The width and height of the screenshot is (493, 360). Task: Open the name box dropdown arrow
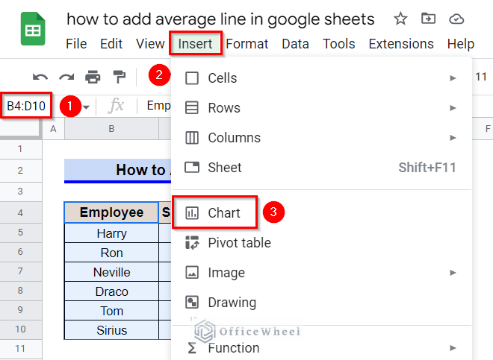(x=86, y=107)
